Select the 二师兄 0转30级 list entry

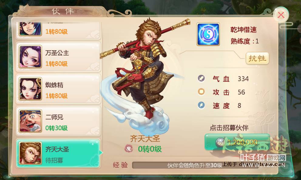coord(58,121)
